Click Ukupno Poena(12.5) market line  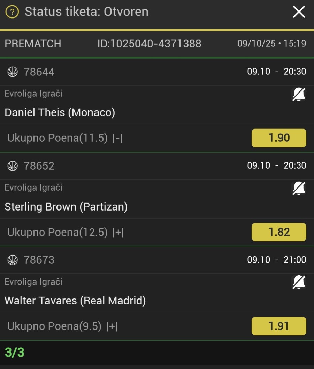[x=66, y=232]
